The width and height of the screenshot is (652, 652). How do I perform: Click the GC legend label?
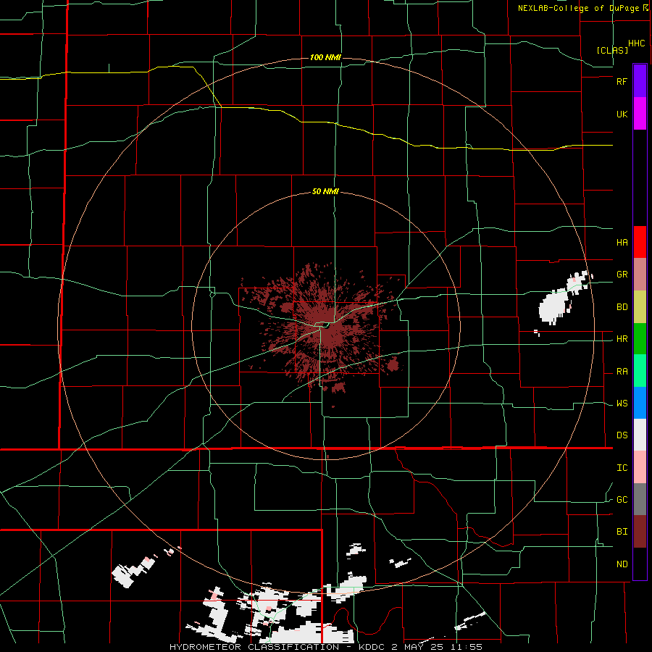[622, 500]
